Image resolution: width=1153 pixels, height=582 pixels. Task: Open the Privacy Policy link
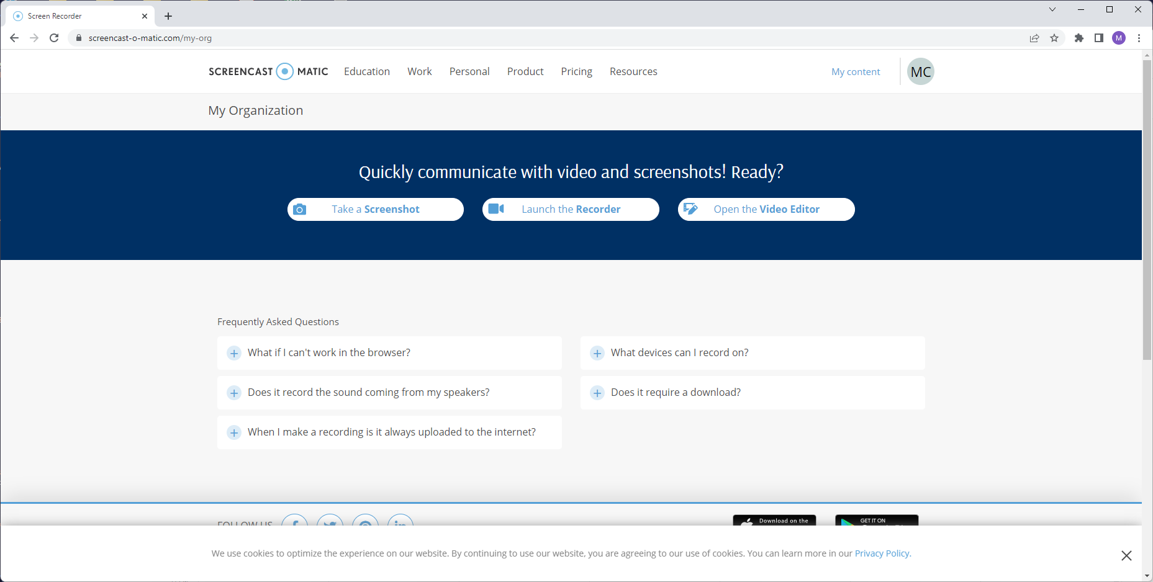tap(883, 553)
